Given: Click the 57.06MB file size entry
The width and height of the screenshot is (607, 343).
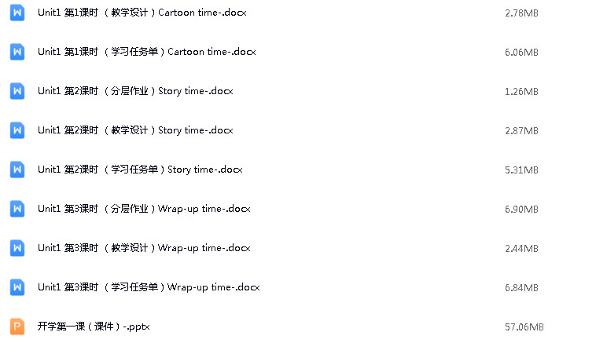Looking at the screenshot, I should tap(524, 327).
